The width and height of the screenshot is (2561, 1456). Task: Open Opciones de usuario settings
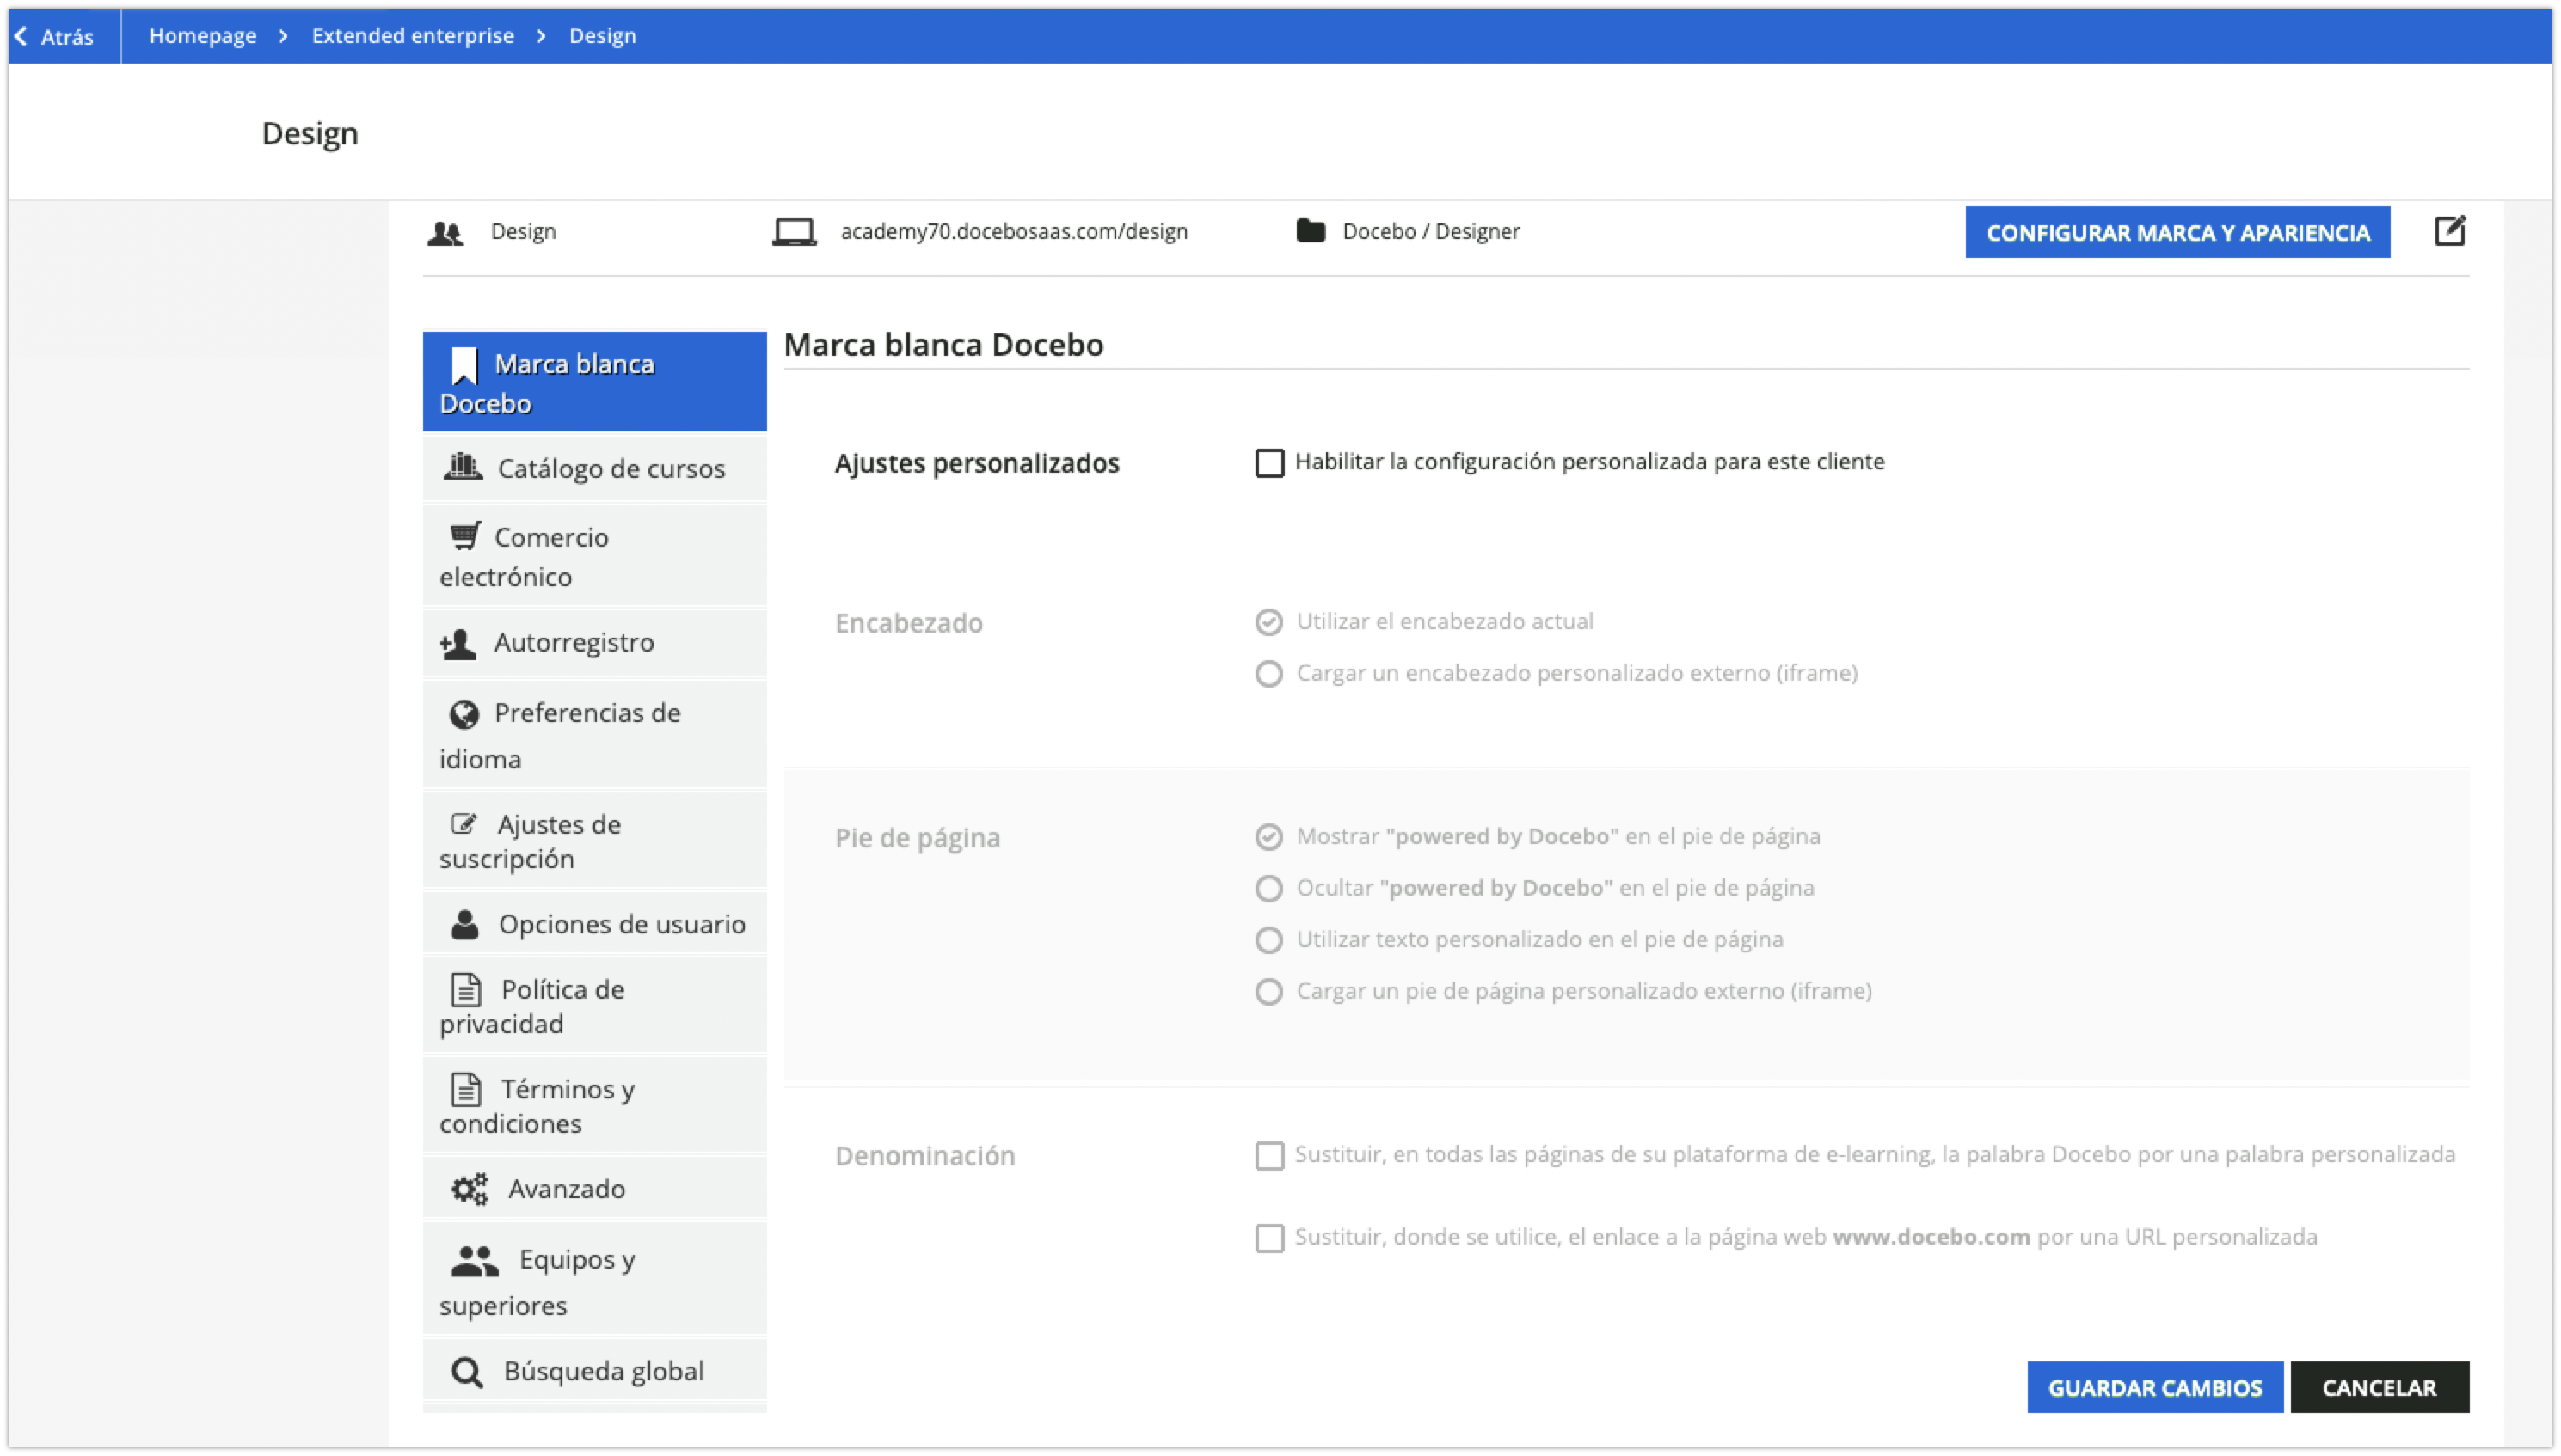click(x=594, y=924)
